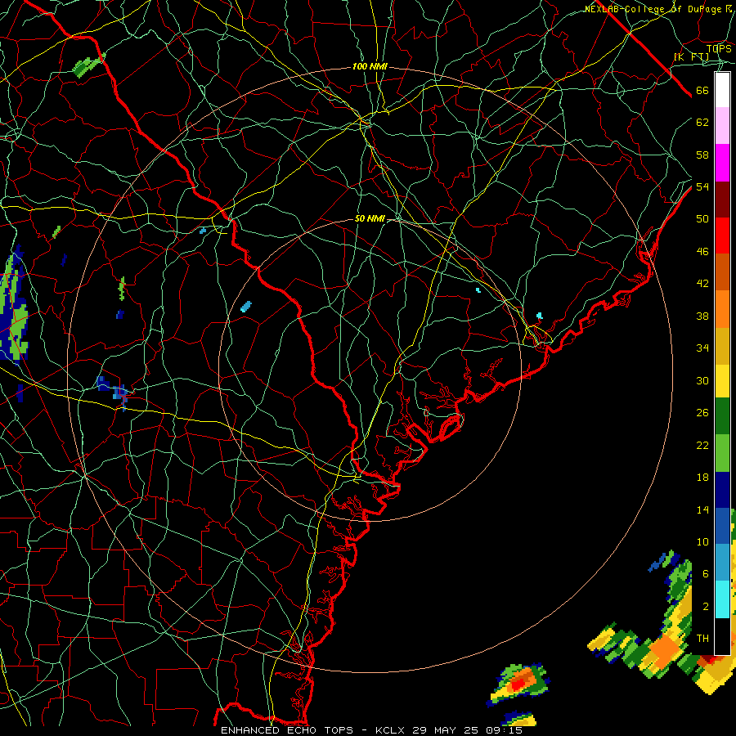736x736 pixels.
Task: Click the legend value 6
Action: (x=706, y=573)
